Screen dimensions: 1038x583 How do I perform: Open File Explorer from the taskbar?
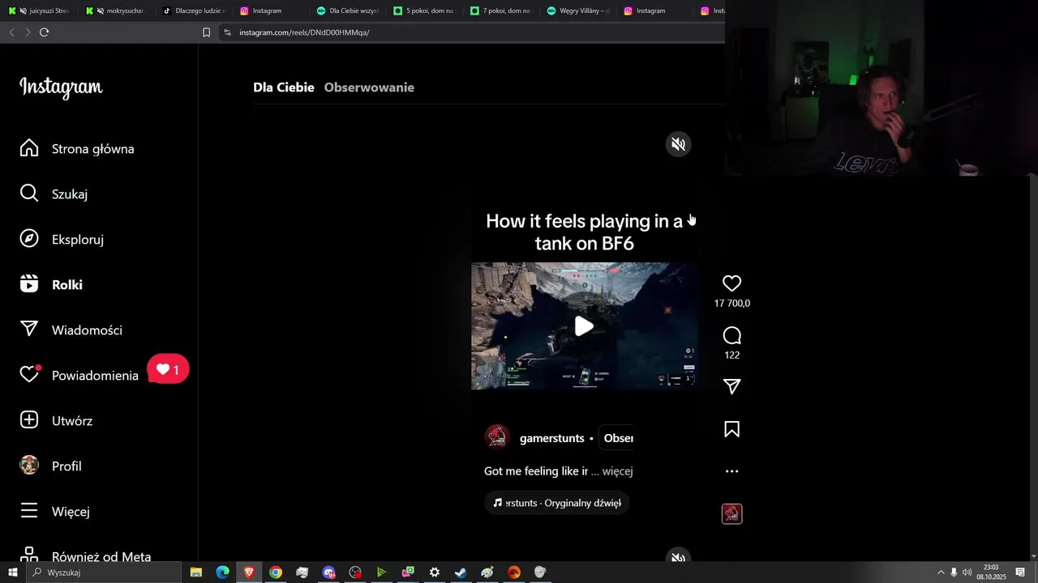point(196,572)
